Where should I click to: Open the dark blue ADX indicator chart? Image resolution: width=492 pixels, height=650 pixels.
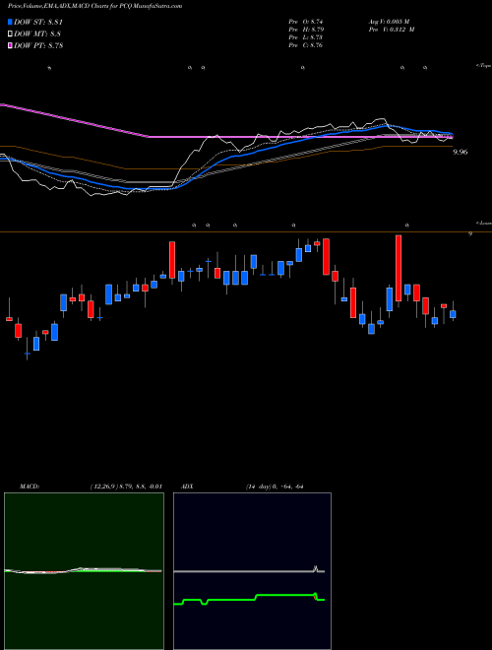[x=252, y=571]
